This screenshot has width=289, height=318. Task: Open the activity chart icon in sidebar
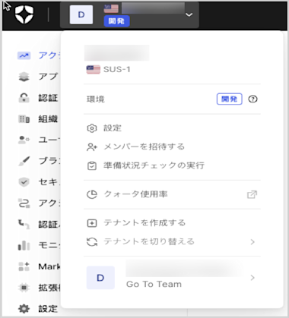(x=24, y=55)
